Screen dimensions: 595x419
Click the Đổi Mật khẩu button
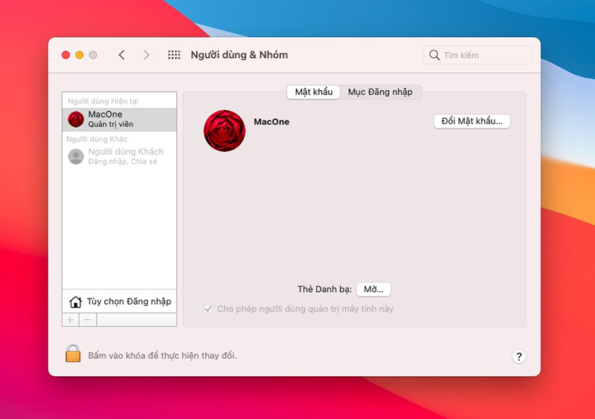coord(472,121)
